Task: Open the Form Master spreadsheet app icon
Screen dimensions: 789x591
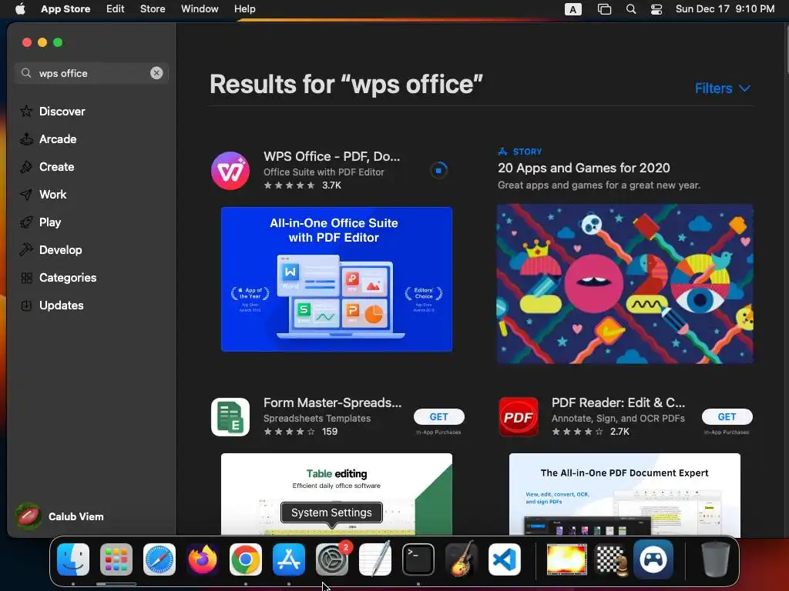Action: click(230, 417)
